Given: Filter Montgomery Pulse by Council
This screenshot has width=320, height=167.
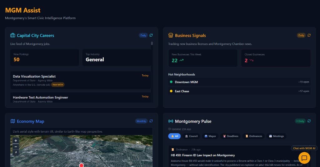Looking at the screenshot, I should pos(191,136).
